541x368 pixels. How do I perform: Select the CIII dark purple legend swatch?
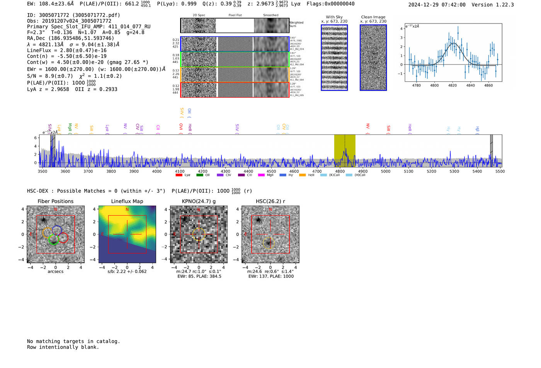(241, 175)
